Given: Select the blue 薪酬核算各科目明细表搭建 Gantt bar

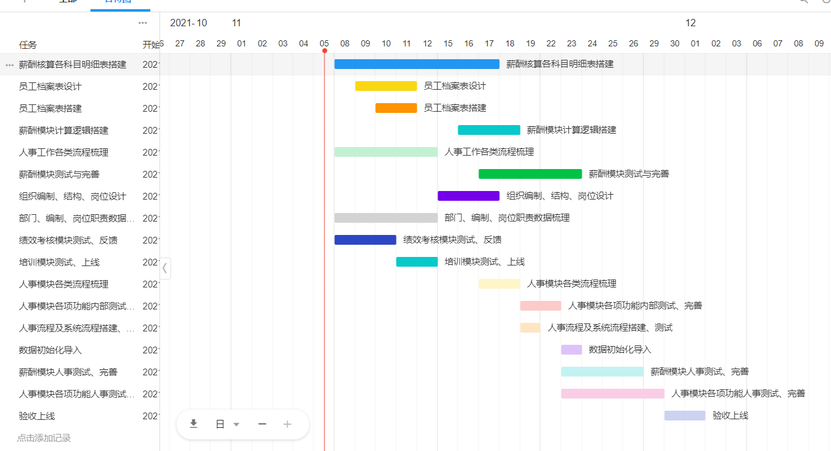Looking at the screenshot, I should click(x=416, y=64).
